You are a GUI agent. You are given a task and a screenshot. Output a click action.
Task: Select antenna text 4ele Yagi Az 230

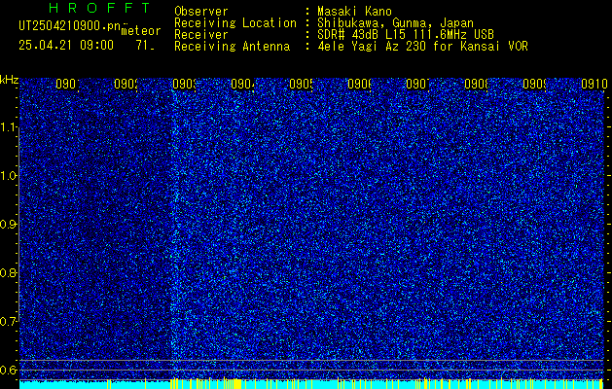click(372, 47)
